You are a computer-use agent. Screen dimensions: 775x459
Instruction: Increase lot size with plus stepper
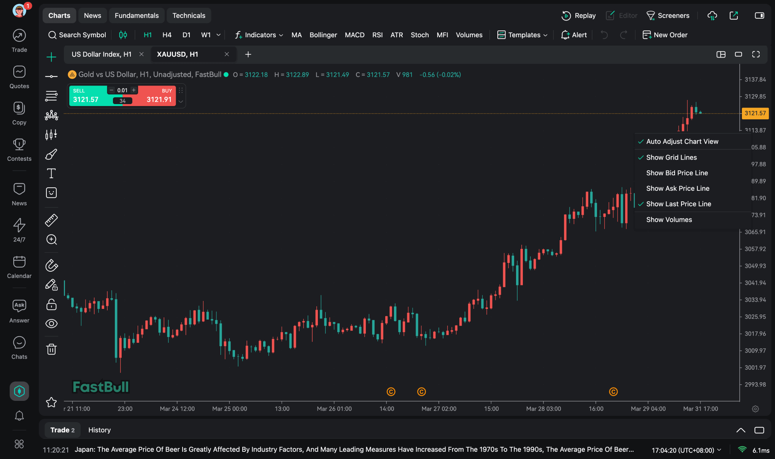[x=134, y=90]
